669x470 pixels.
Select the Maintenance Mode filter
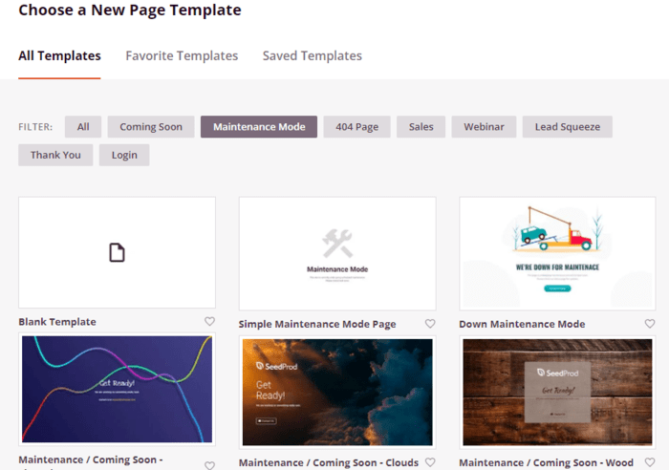tap(259, 127)
